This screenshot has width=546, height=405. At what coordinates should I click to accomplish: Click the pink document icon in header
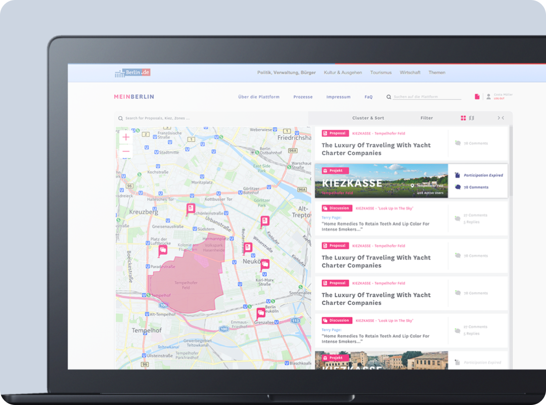(477, 96)
